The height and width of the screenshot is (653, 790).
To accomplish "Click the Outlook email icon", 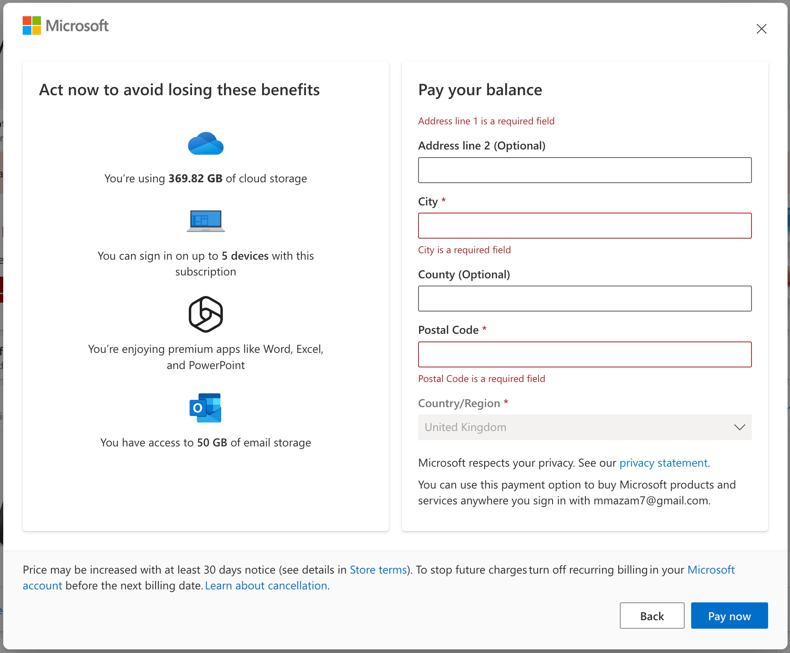I will pyautogui.click(x=206, y=408).
